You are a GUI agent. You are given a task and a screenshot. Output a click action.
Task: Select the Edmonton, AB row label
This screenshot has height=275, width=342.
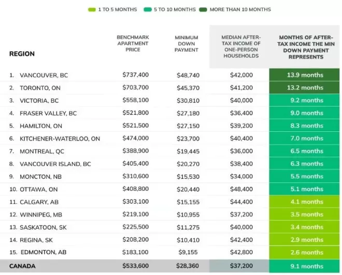coord(44,252)
